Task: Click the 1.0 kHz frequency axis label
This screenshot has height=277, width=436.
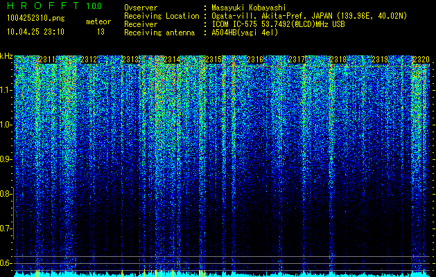Action: point(6,125)
